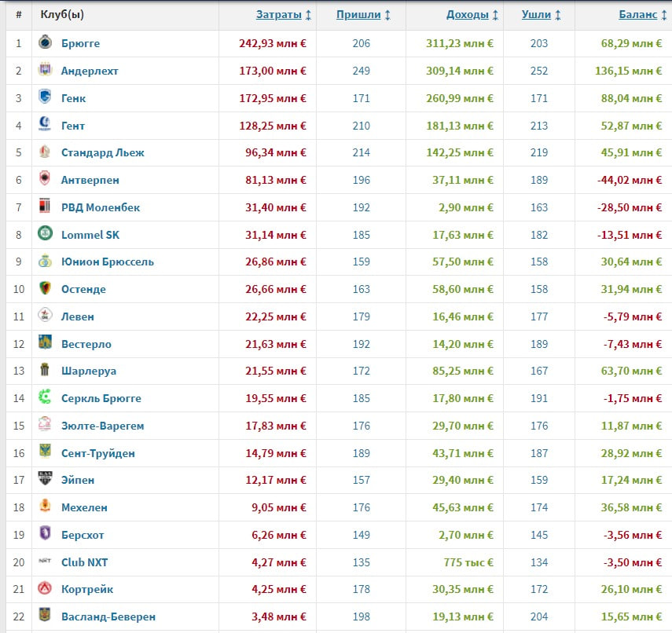Click the Генк club crest icon
The width and height of the screenshot is (672, 633).
point(45,97)
